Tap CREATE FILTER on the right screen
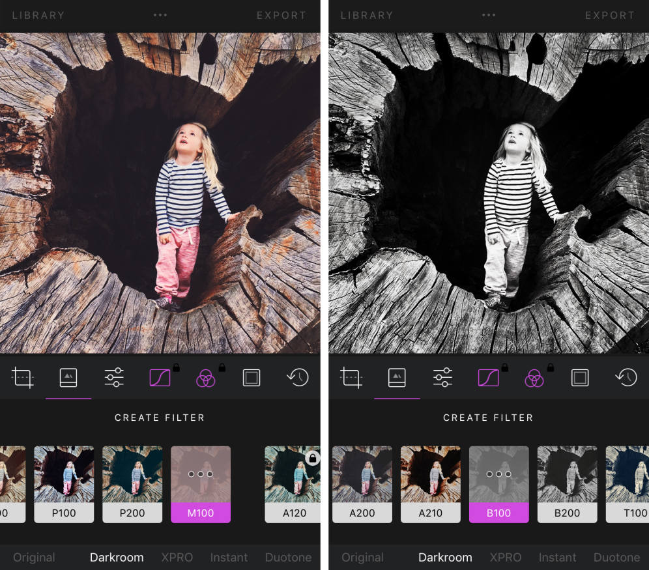This screenshot has width=649, height=570. [x=488, y=418]
